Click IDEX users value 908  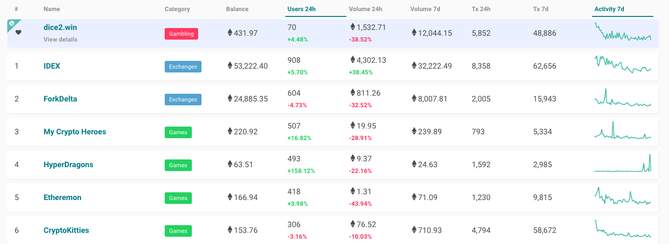click(x=294, y=60)
